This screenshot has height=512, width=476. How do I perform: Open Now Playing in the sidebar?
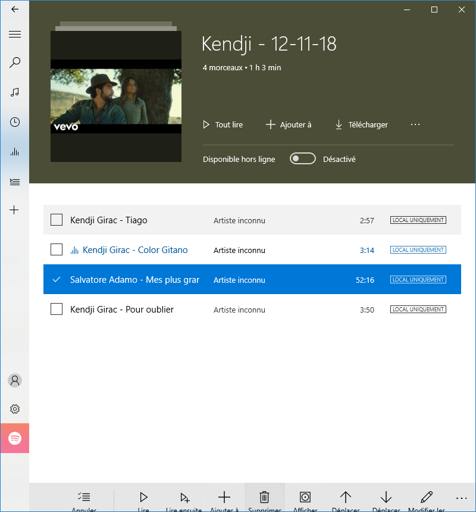tap(15, 152)
